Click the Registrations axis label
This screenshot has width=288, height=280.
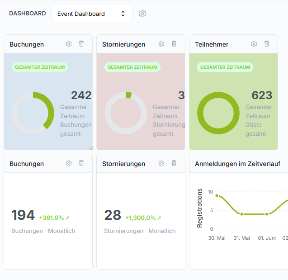(x=199, y=208)
